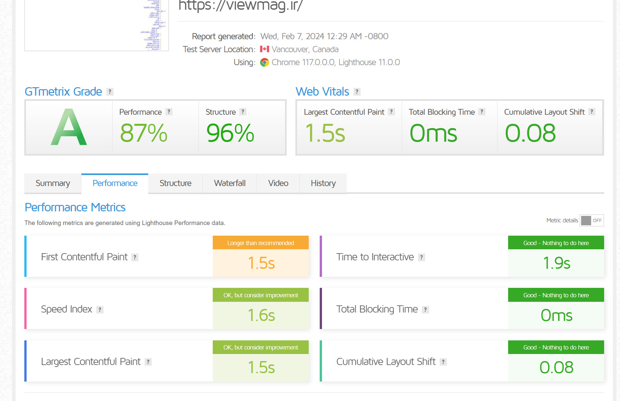This screenshot has height=401, width=620.
Task: Select the Structure tab
Action: coord(175,183)
